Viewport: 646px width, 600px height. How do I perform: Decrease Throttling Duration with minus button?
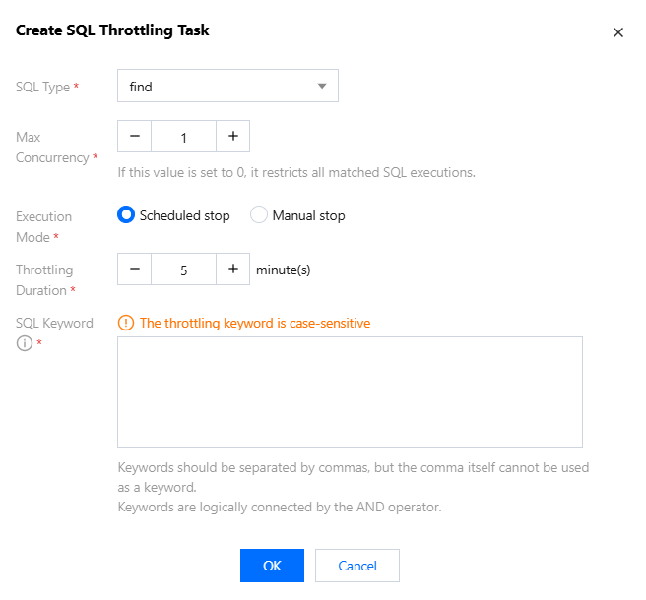click(135, 270)
